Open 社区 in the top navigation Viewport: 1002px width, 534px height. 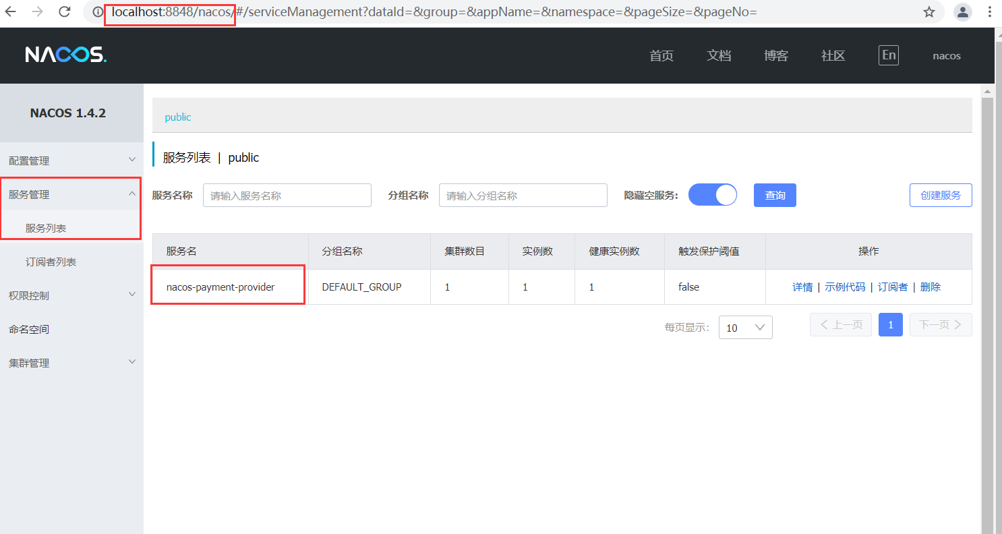[833, 56]
